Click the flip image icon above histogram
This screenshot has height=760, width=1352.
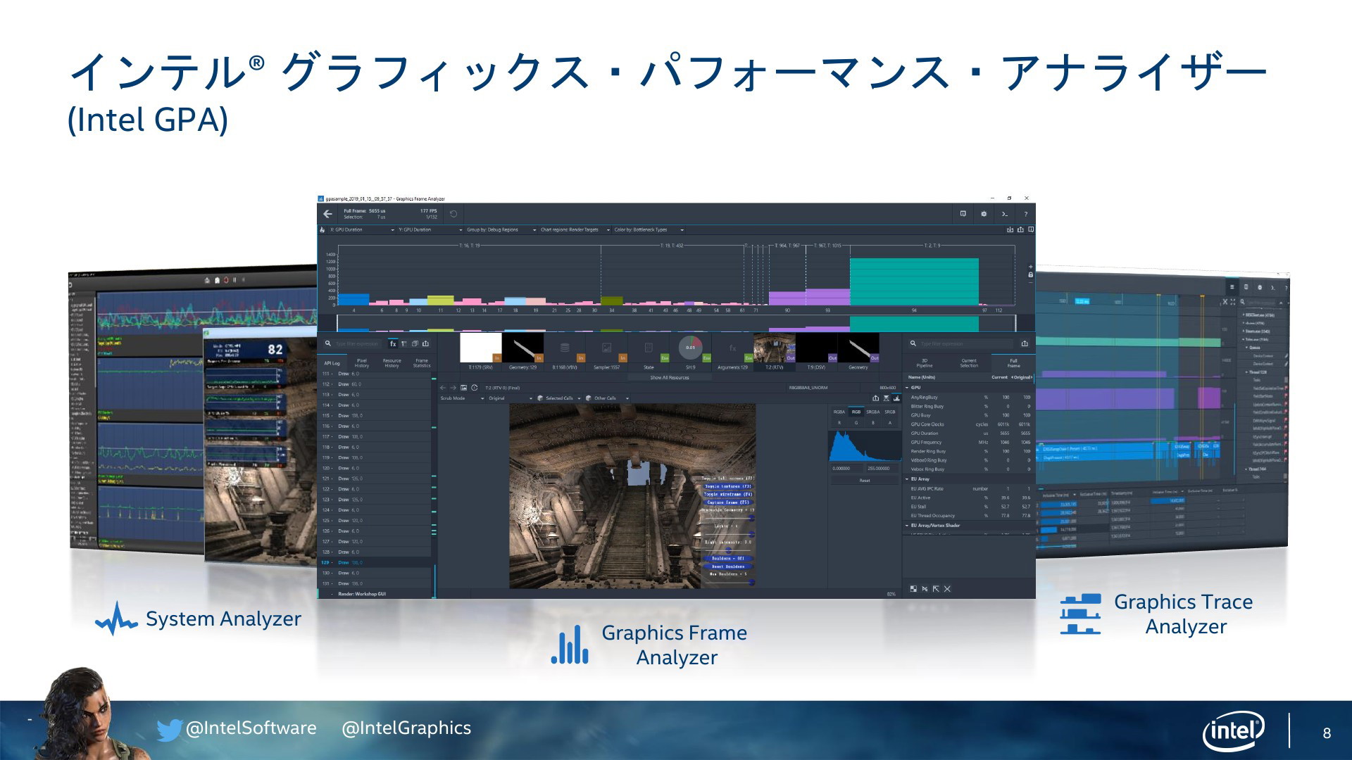tap(887, 398)
